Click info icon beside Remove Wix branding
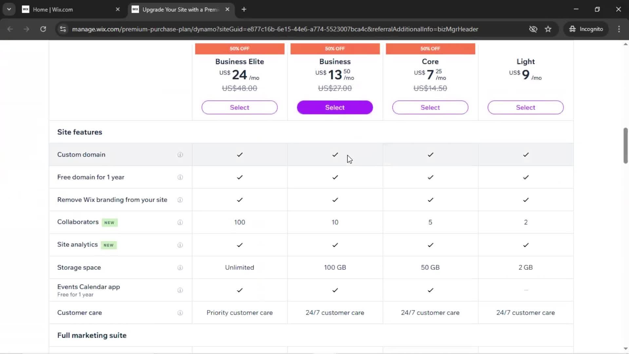Viewport: 629px width, 354px height. 180,200
